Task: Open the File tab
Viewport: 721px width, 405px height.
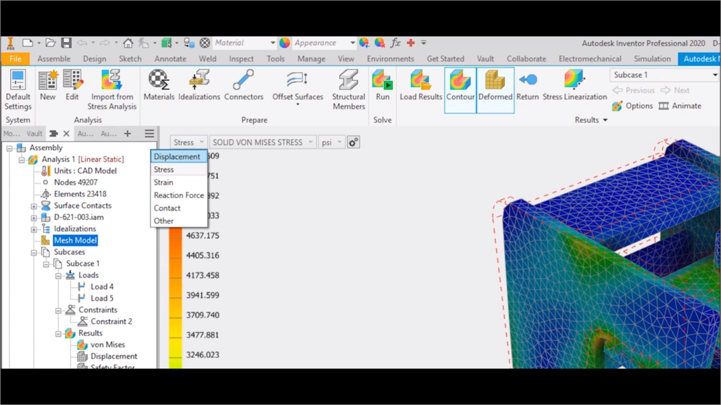Action: (x=15, y=59)
